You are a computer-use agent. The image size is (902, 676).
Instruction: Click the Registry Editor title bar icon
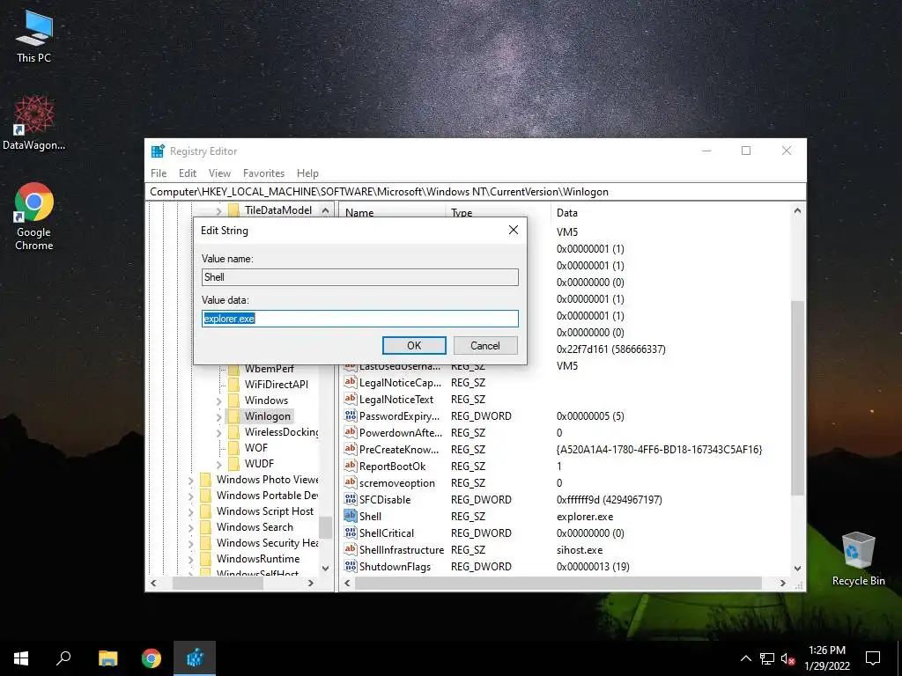(158, 151)
